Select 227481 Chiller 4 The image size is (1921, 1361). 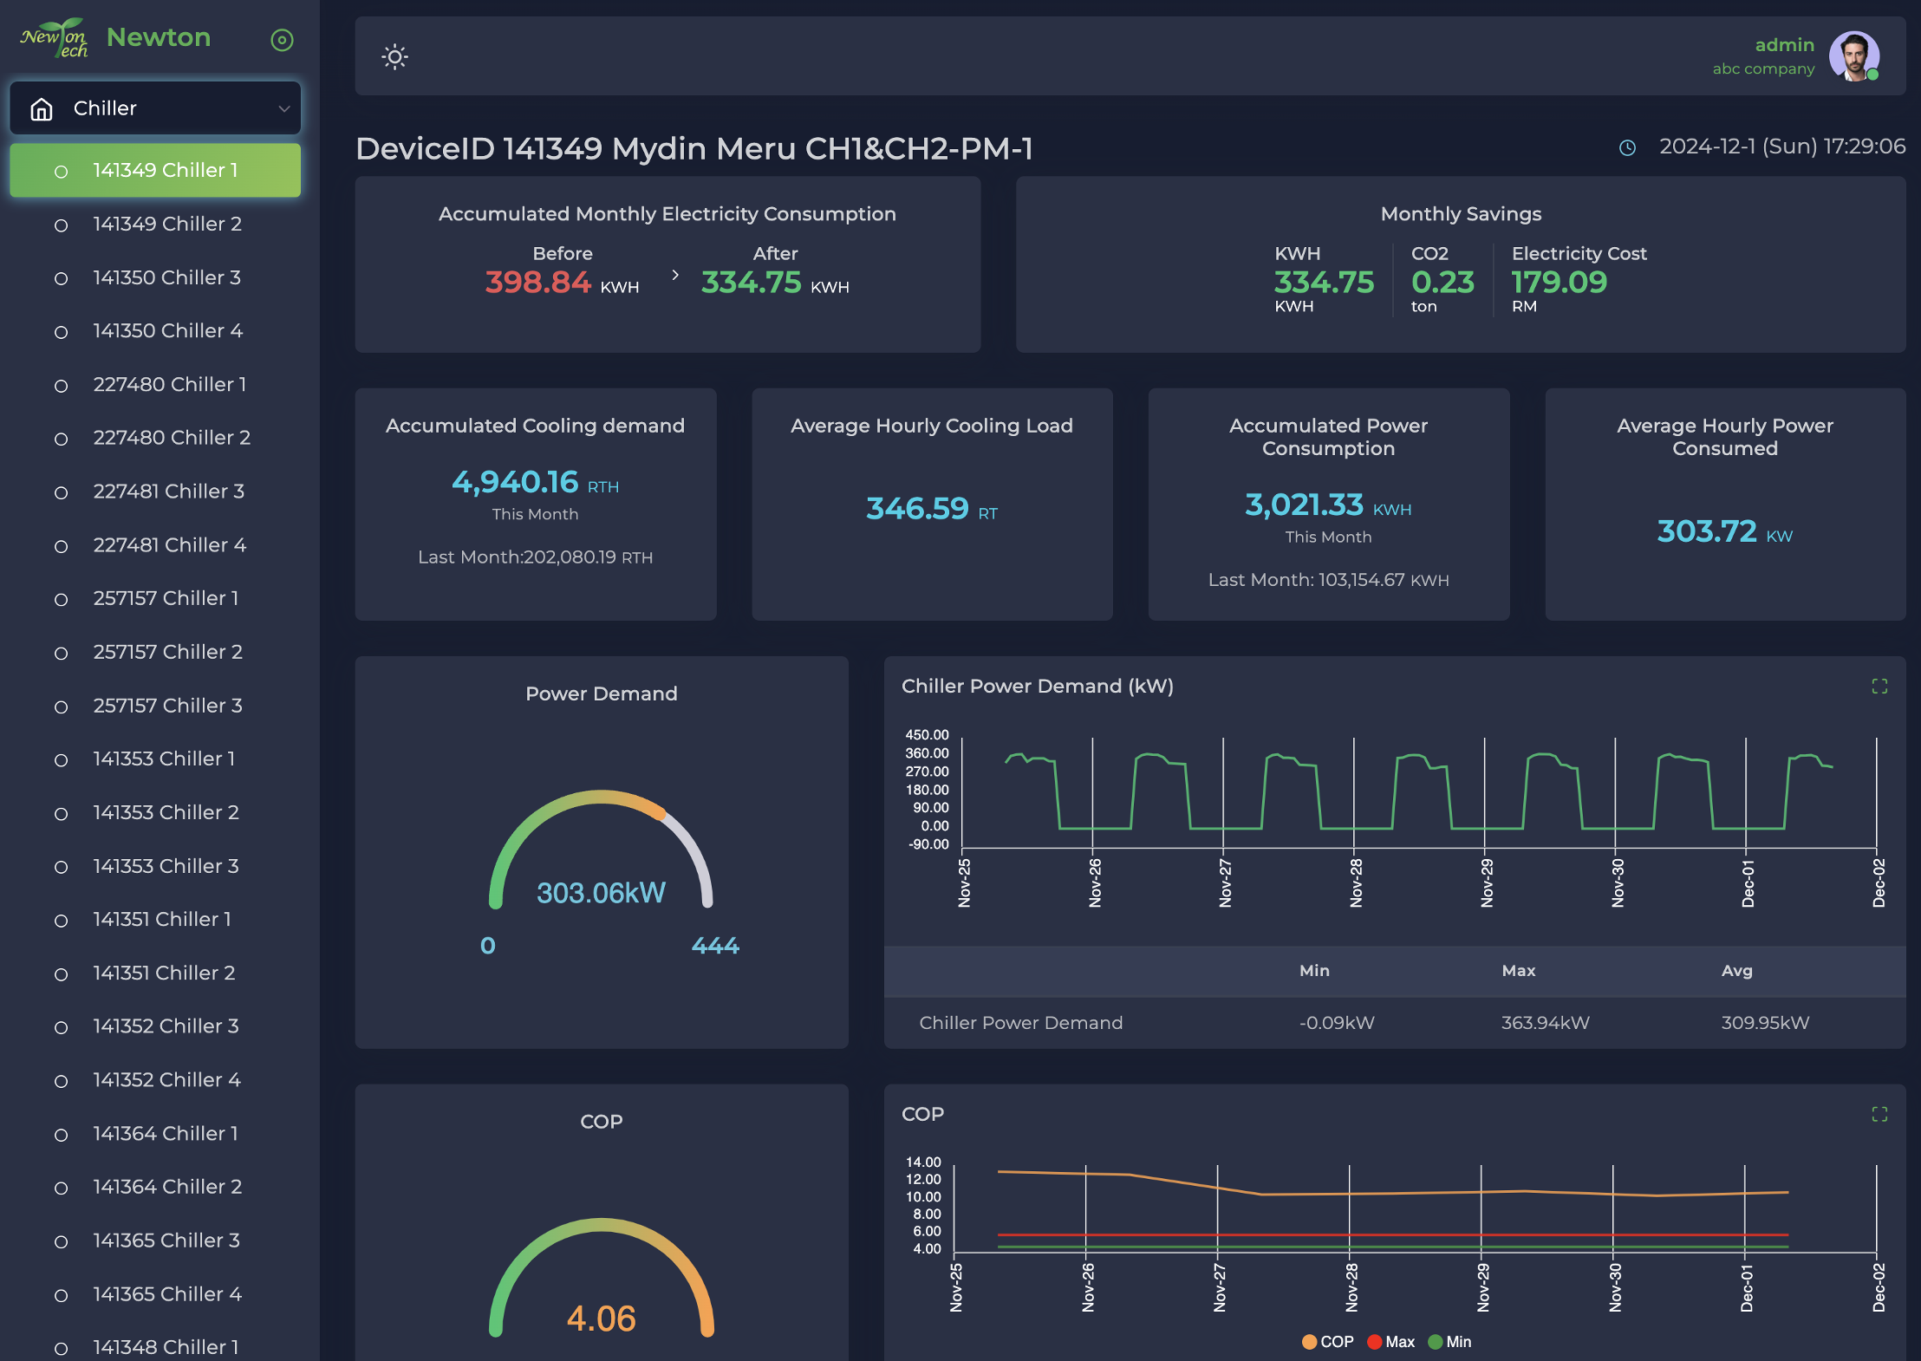(x=155, y=545)
